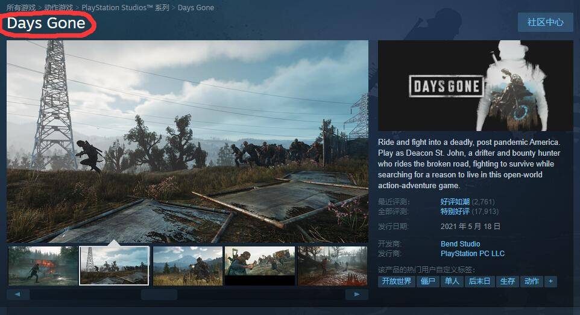The height and width of the screenshot is (315, 580).
Task: Open the 特别好评 all reviews link
Action: tap(455, 212)
